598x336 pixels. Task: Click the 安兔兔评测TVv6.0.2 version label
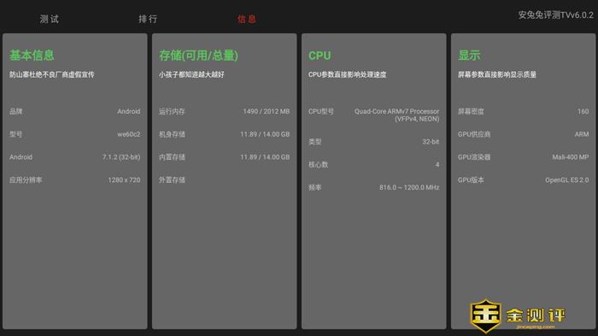(x=555, y=15)
